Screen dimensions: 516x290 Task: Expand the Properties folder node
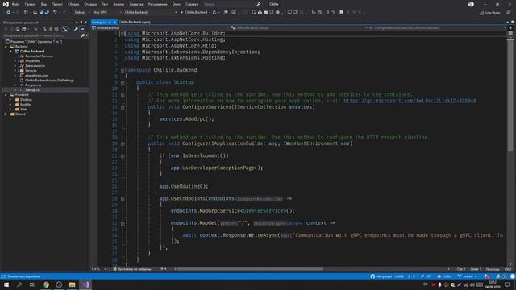[15, 61]
